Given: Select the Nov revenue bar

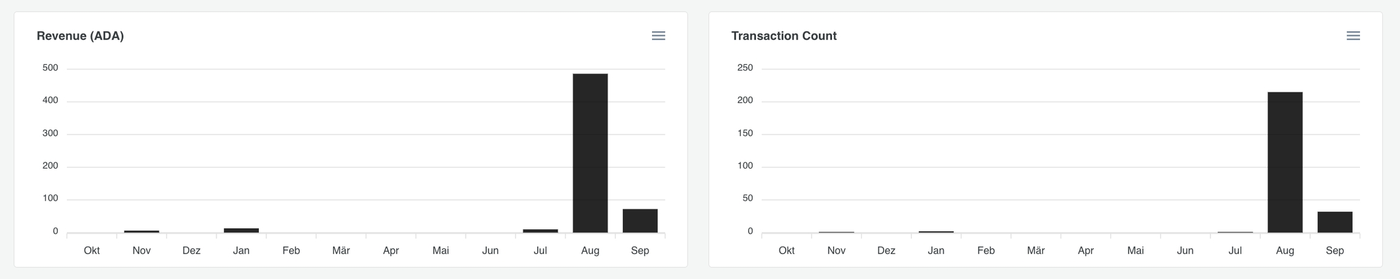Looking at the screenshot, I should (142, 231).
